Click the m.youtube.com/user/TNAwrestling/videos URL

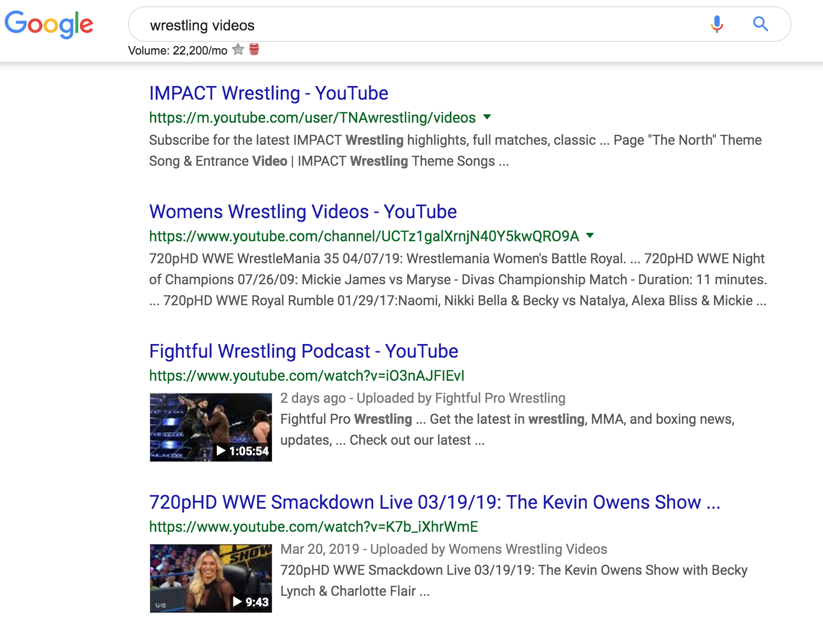[x=312, y=117]
